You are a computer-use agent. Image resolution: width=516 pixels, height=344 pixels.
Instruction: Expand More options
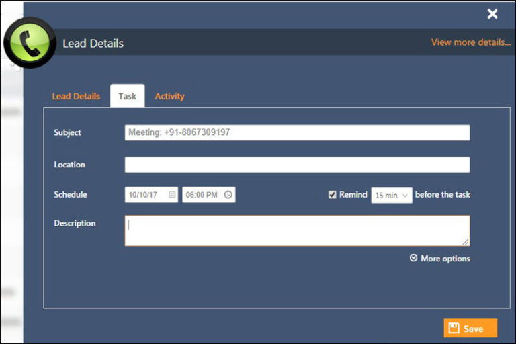pyautogui.click(x=440, y=259)
